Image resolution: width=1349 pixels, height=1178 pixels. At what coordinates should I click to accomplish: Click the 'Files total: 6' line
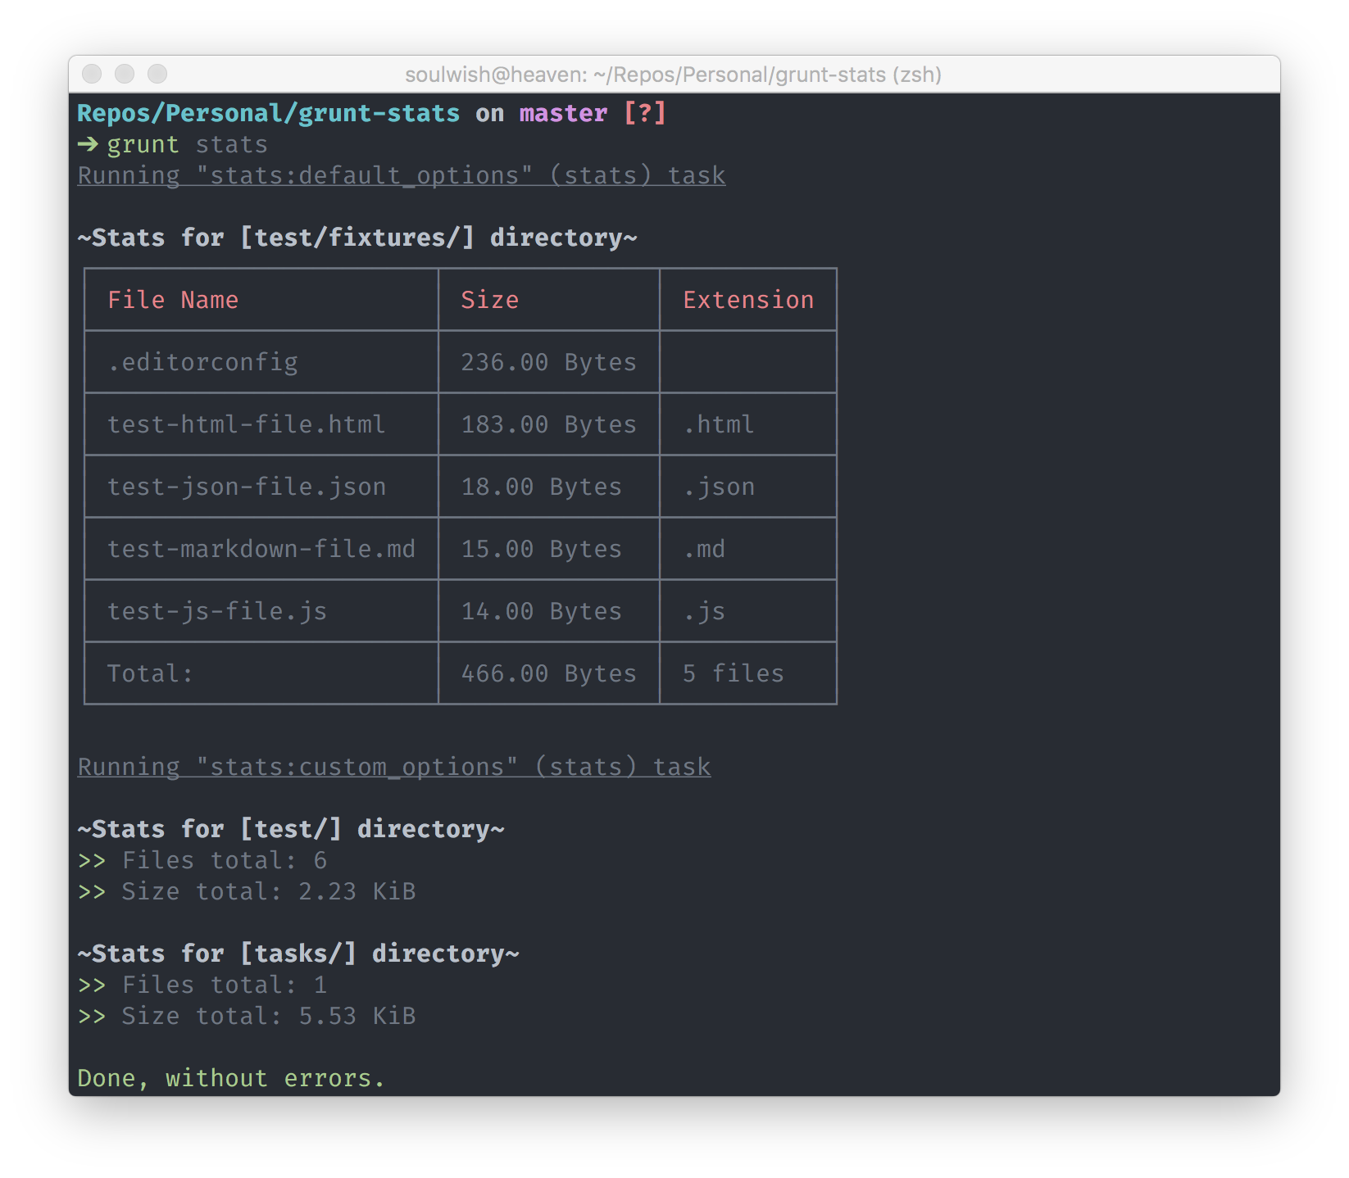[x=202, y=860]
